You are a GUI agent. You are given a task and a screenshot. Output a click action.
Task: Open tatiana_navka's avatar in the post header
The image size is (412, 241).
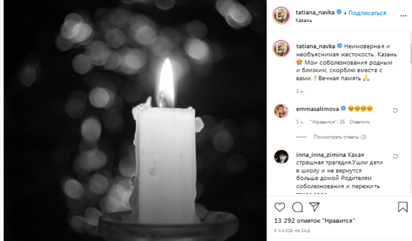281,16
